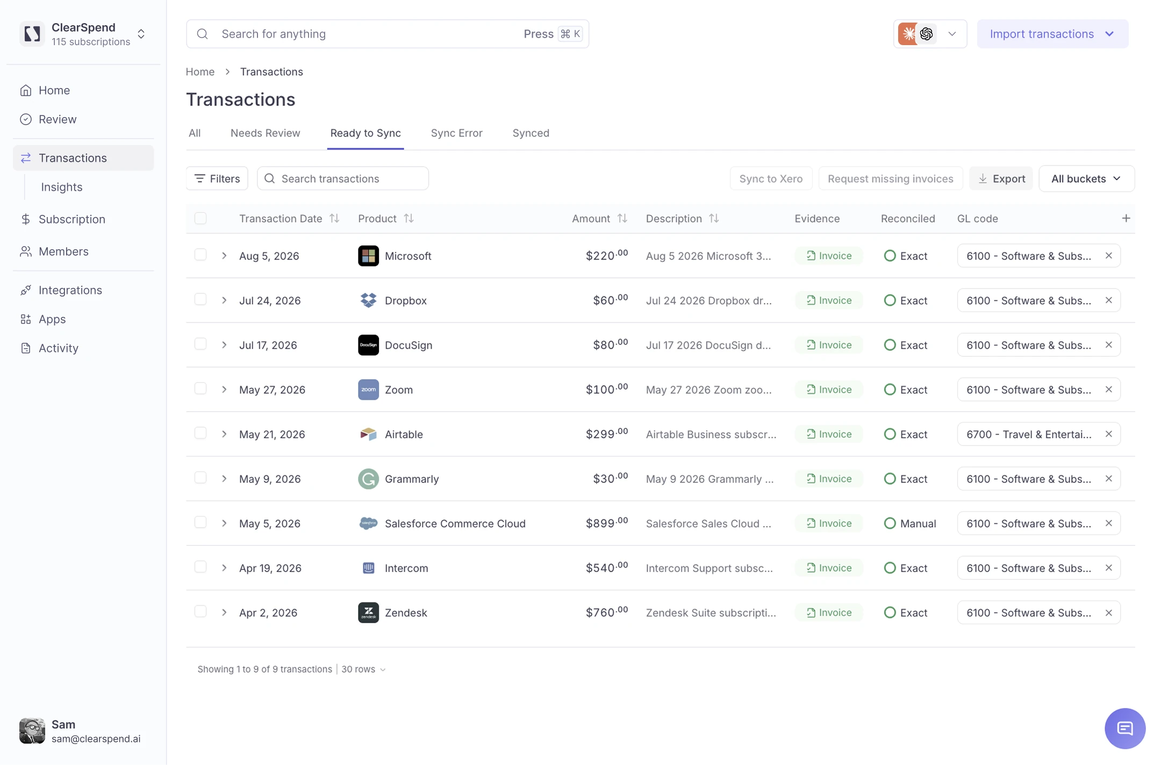Check the Microsoft transaction checkbox

coord(200,255)
